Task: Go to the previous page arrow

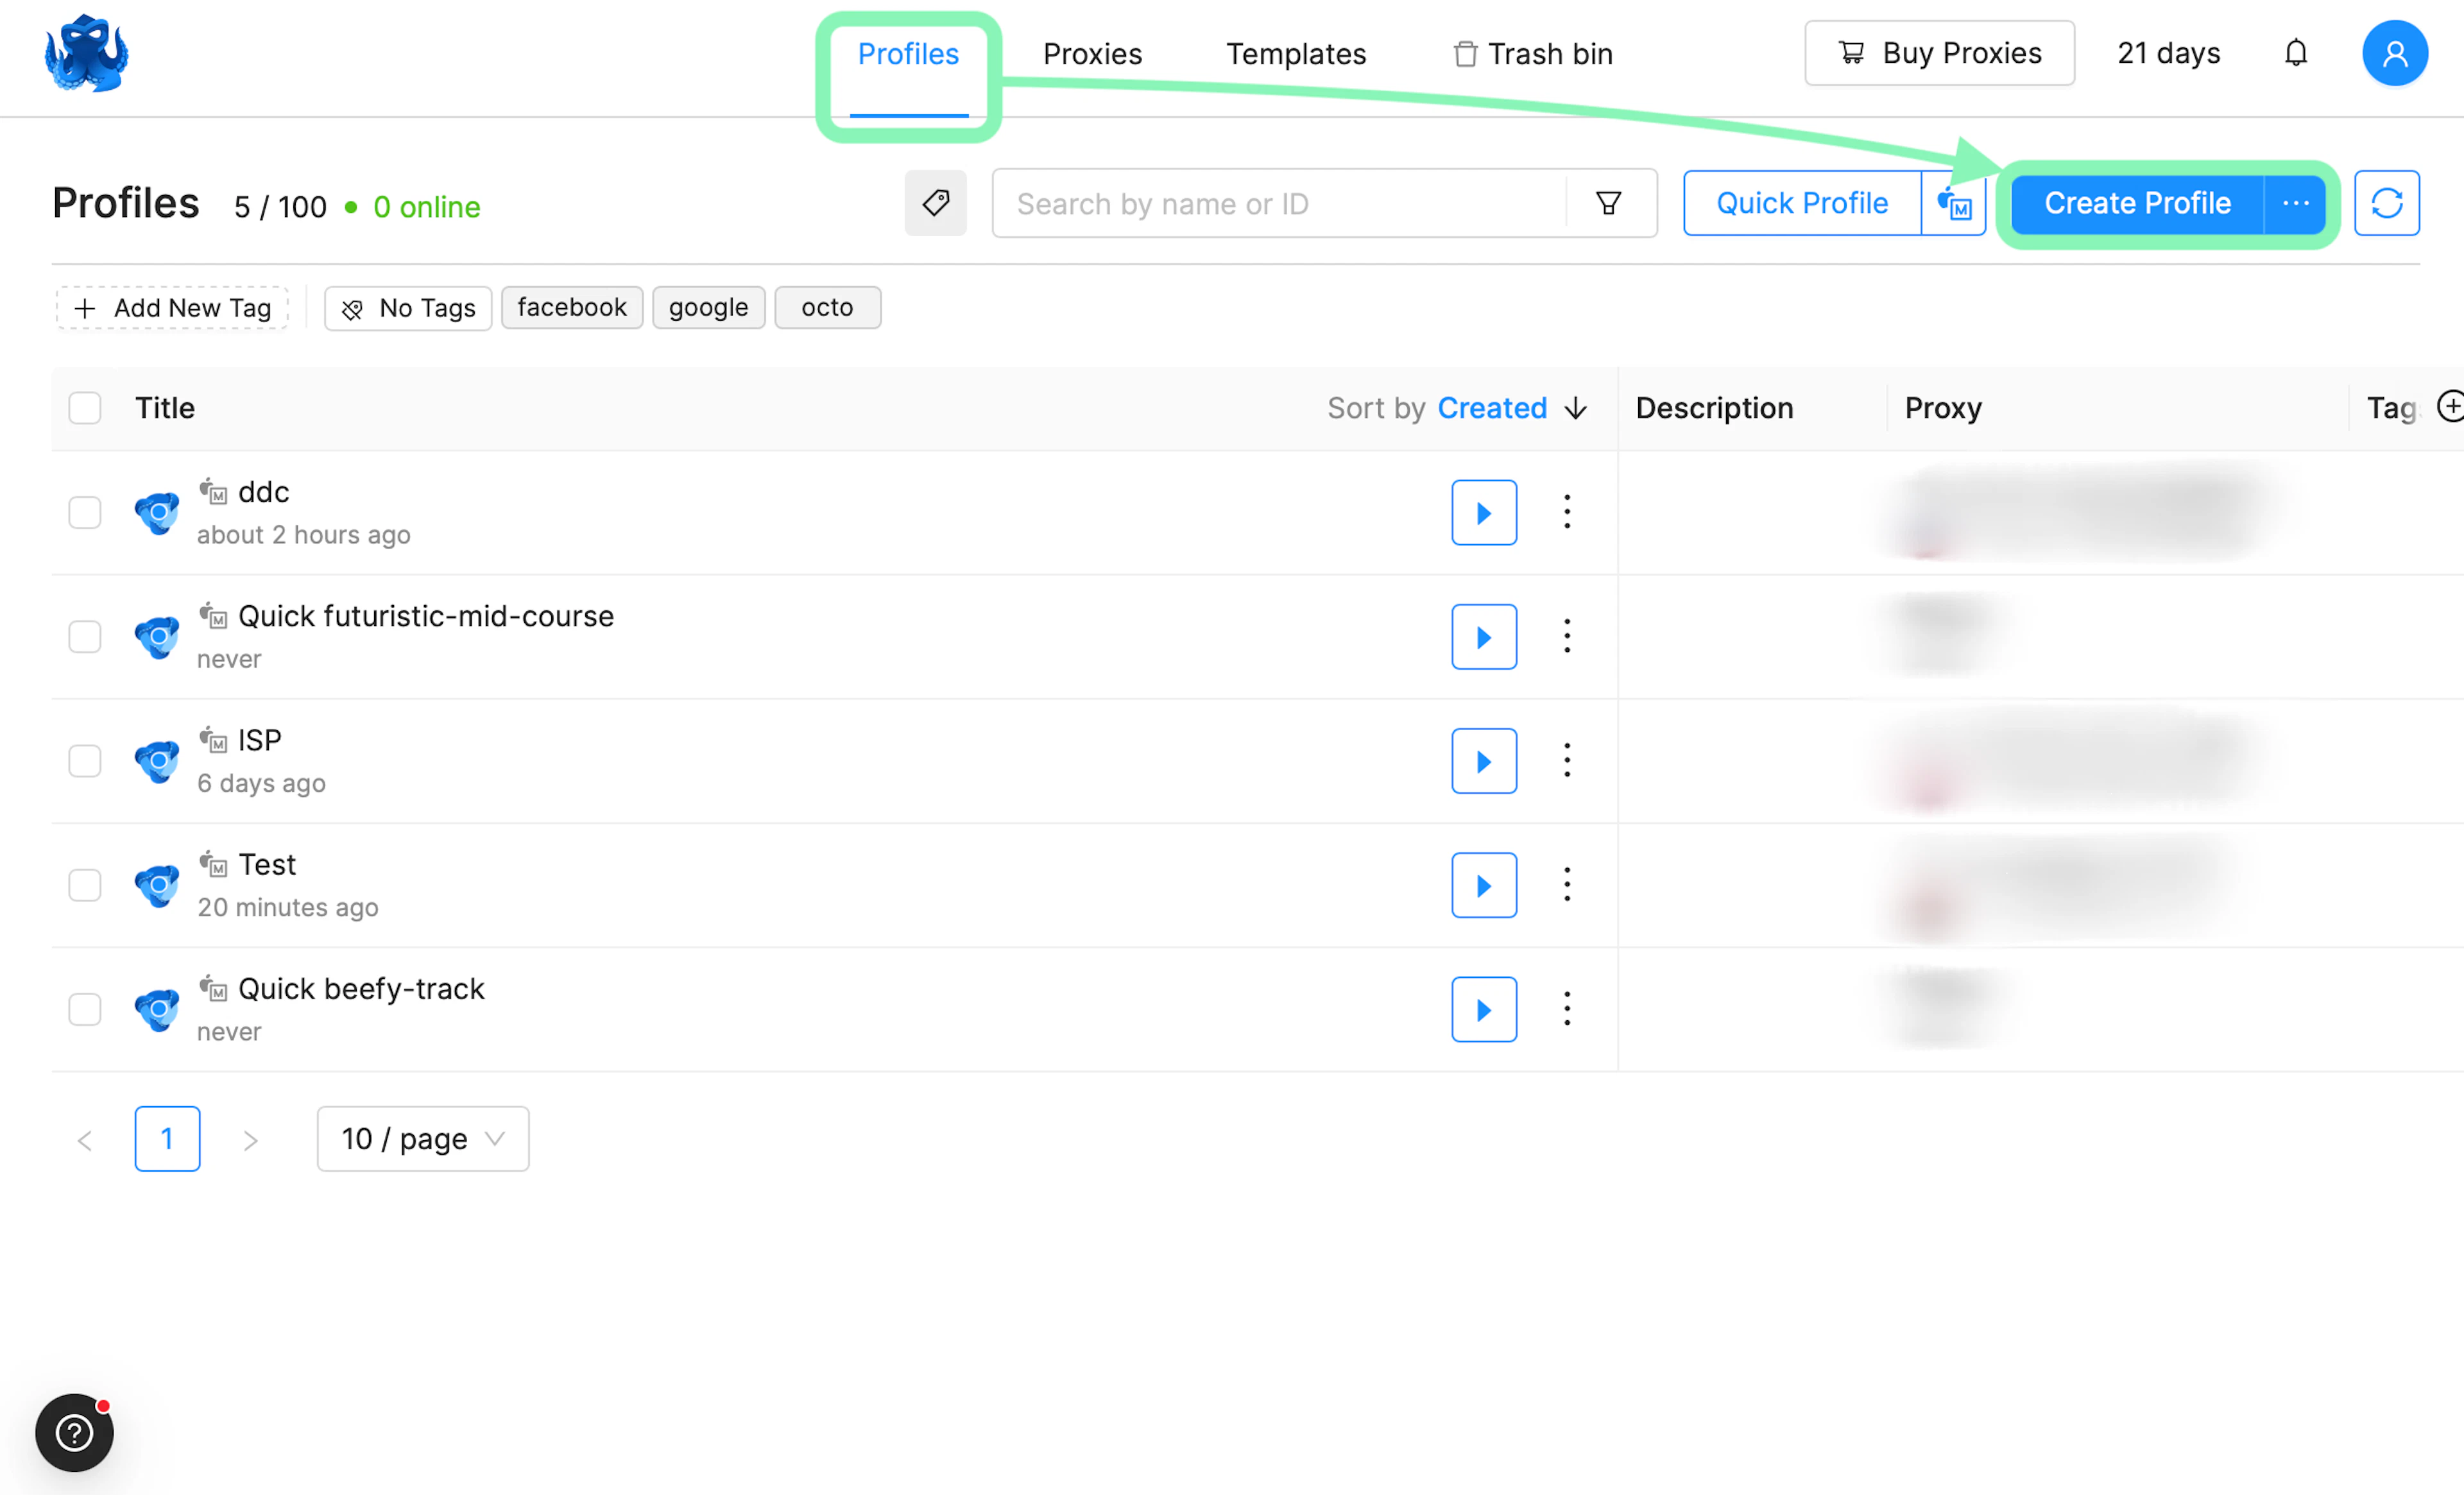Action: coord(85,1140)
